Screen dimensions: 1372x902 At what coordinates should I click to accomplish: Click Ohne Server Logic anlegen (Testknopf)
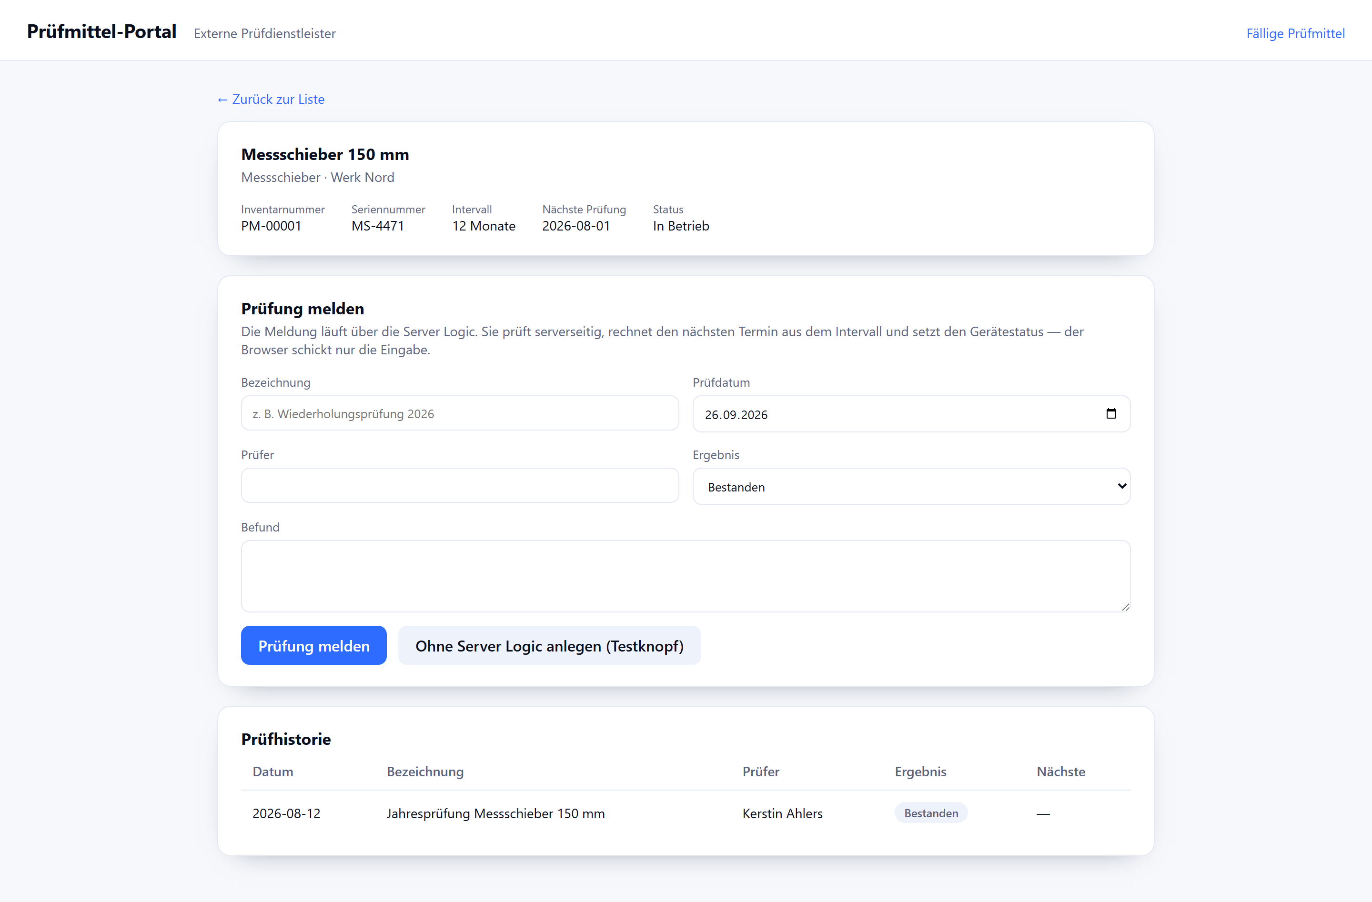pos(549,645)
